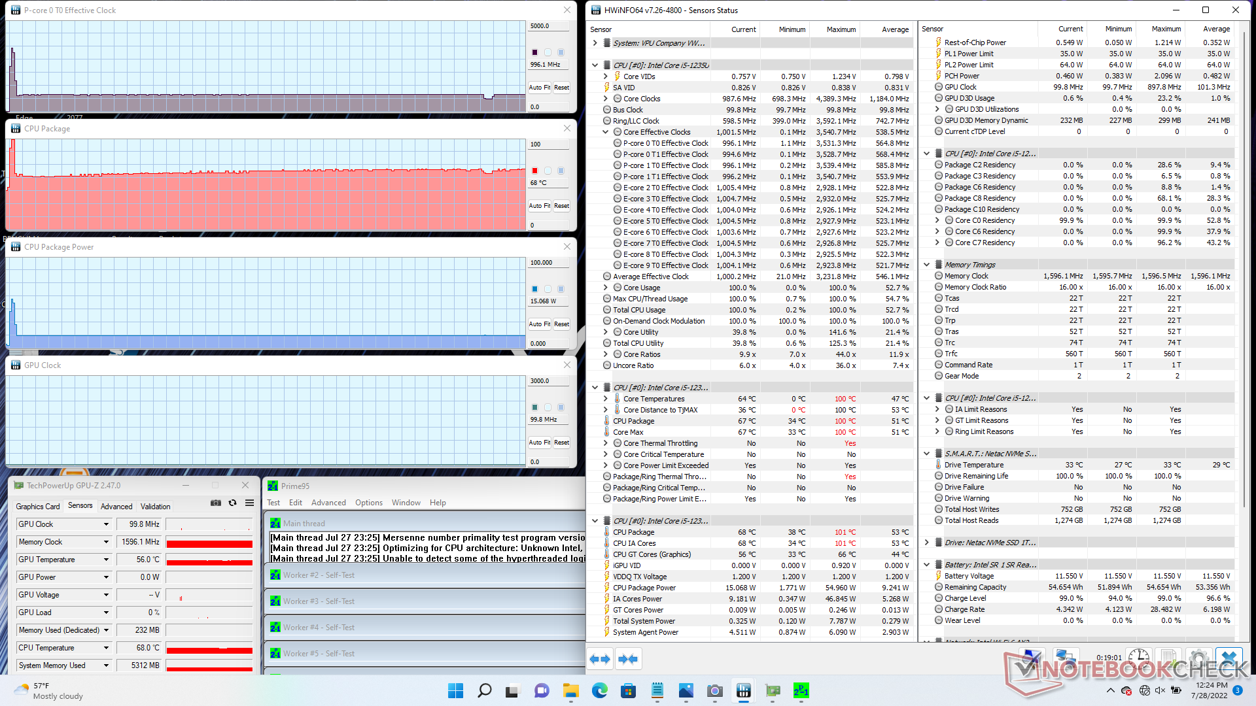Click teal color swatch in GPU Clock graph
This screenshot has height=706, width=1256.
pyautogui.click(x=534, y=407)
